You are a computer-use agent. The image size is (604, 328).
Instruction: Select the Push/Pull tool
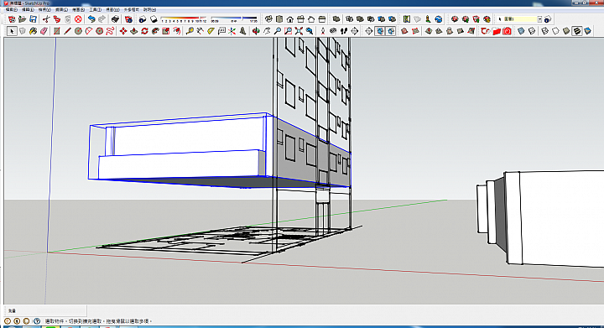tap(134, 31)
